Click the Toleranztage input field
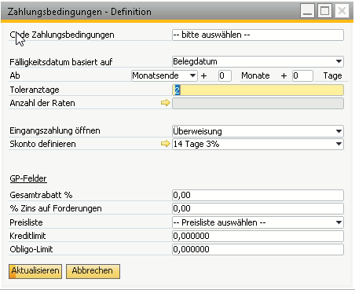The width and height of the screenshot is (355, 290). point(258,90)
